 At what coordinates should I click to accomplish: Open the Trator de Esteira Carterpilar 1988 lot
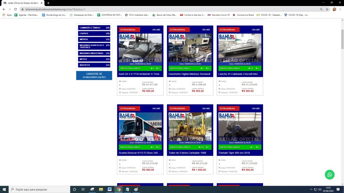tap(187, 153)
